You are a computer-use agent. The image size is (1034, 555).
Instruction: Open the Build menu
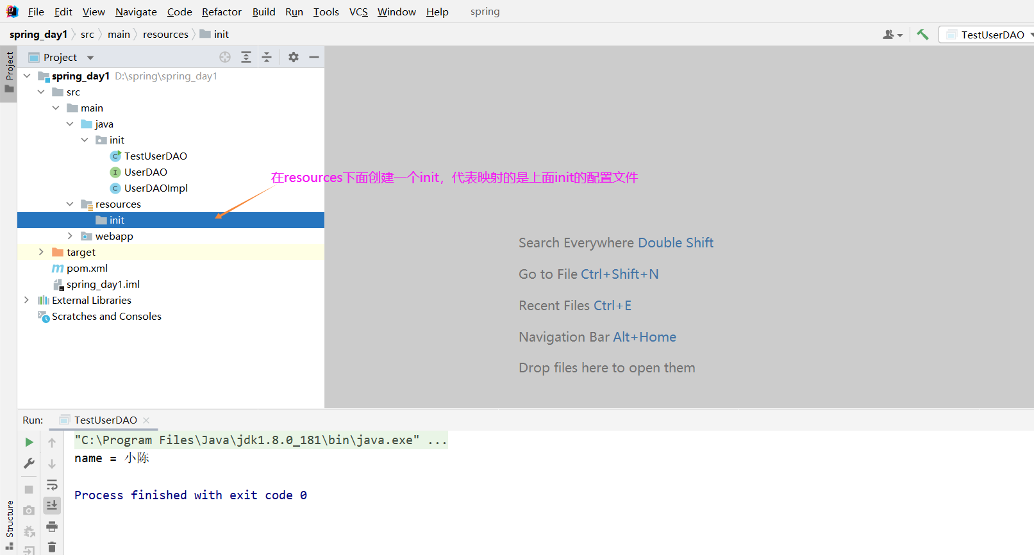pos(263,12)
